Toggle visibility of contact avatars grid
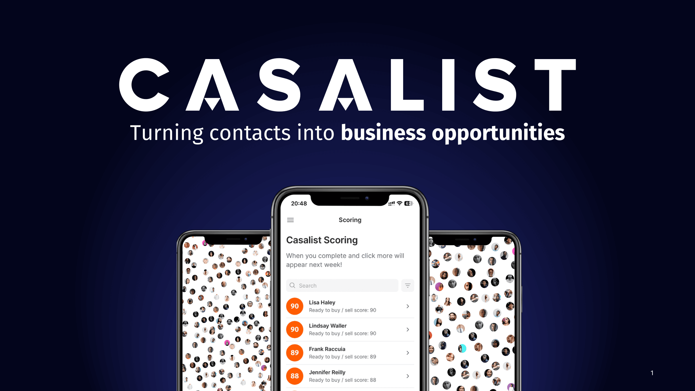Image resolution: width=695 pixels, height=391 pixels. (x=408, y=285)
